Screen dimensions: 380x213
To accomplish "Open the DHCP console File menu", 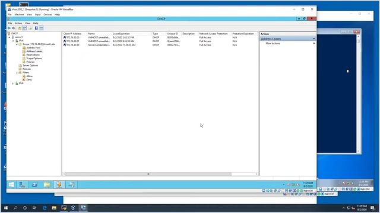I will pos(10,23).
